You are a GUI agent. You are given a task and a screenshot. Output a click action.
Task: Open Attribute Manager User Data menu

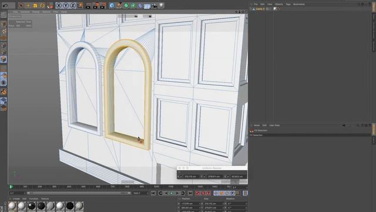click(274, 125)
